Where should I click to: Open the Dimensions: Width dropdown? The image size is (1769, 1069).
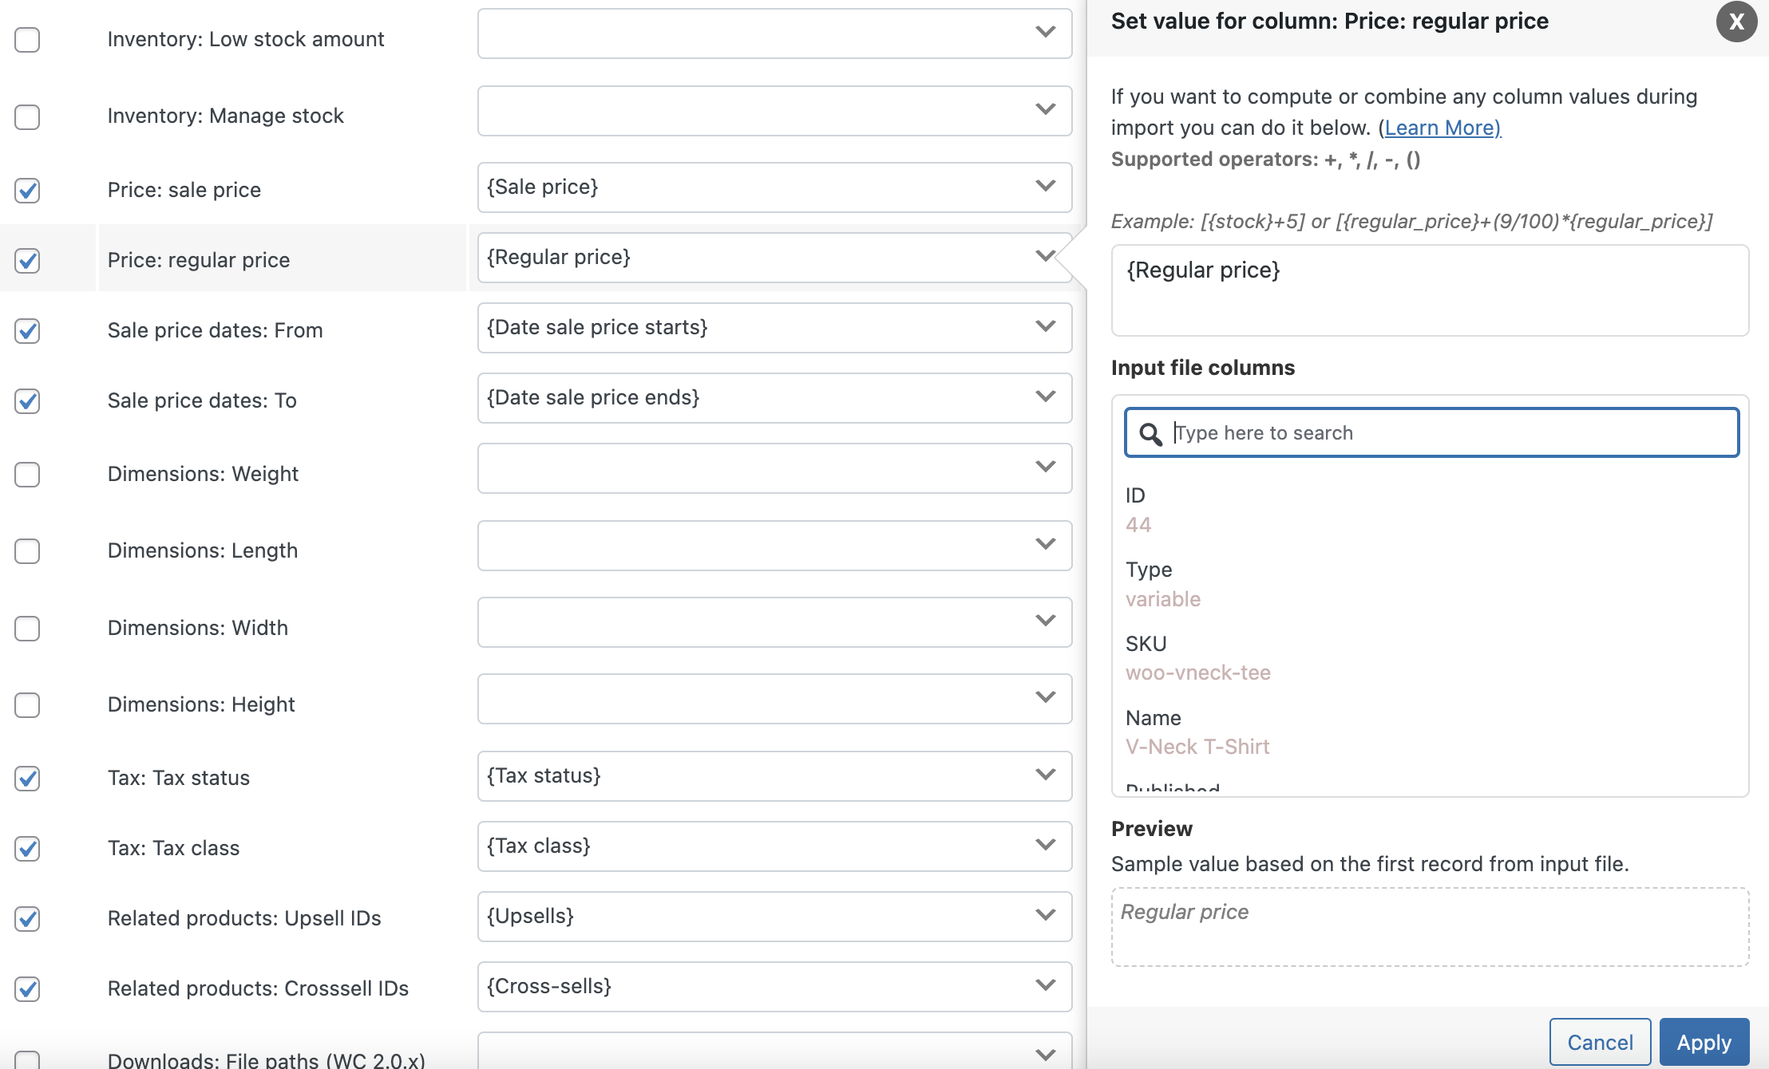[774, 622]
